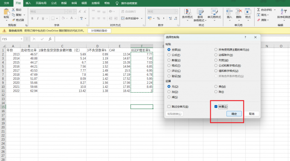Apply percent style format
Viewport: 290px width, 161px height.
pyautogui.click(x=158, y=18)
